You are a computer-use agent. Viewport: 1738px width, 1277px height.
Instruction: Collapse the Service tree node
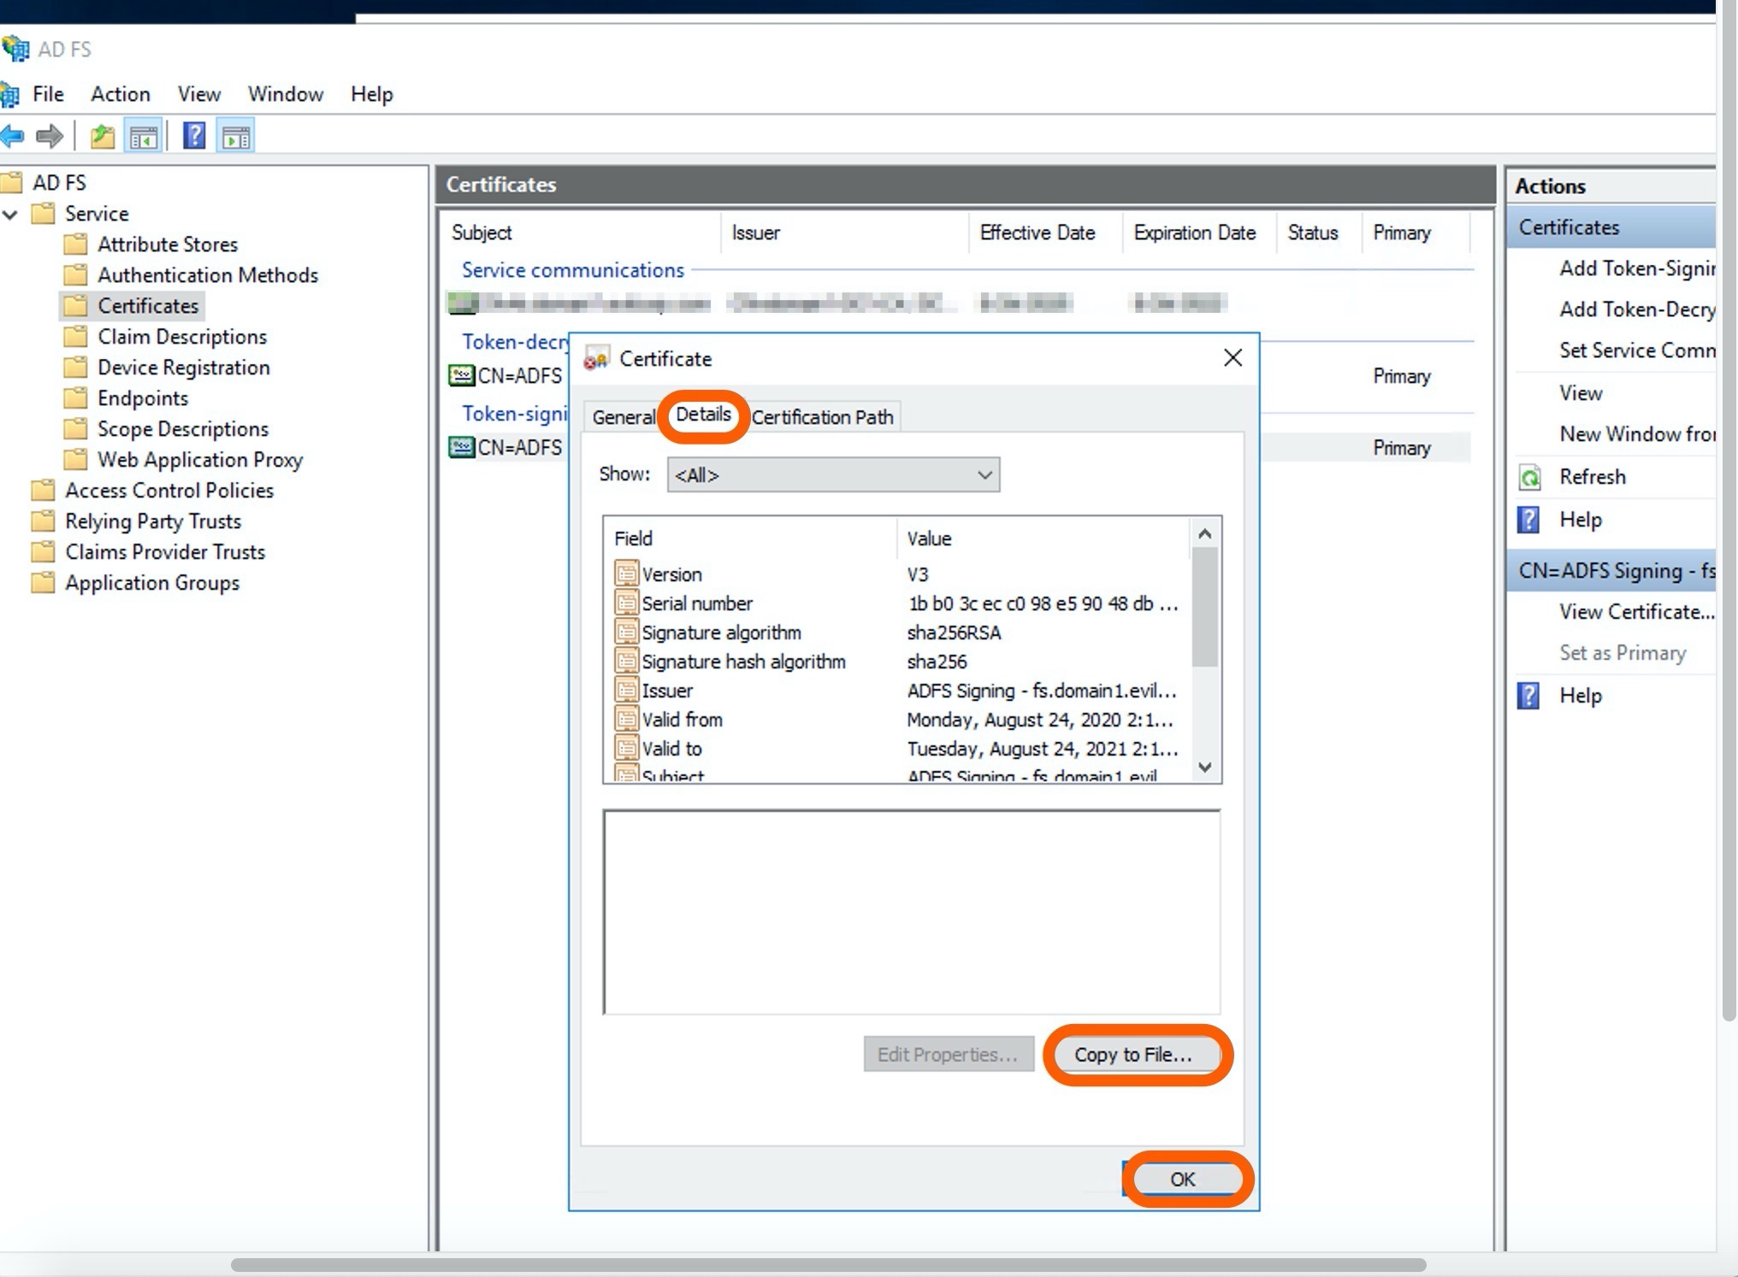point(10,214)
